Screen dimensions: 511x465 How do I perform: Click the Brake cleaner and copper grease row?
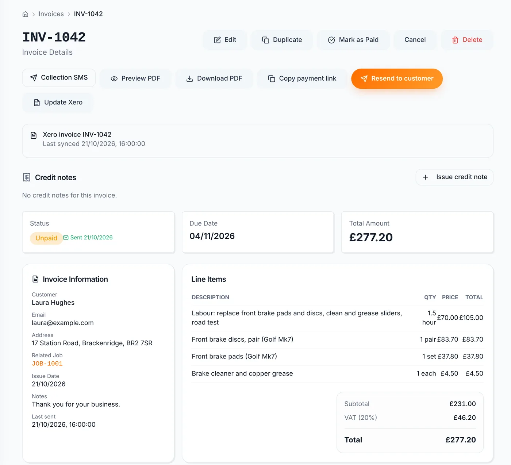(x=337, y=374)
